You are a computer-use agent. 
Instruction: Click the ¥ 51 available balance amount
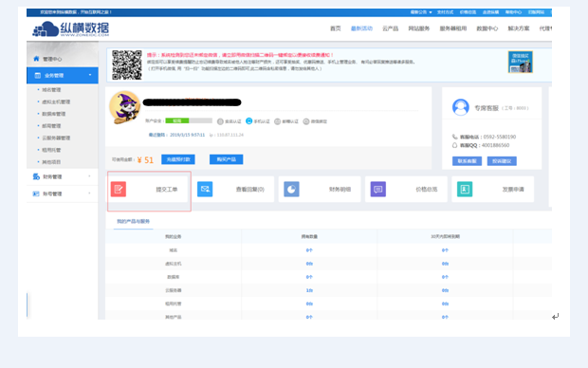coord(145,160)
